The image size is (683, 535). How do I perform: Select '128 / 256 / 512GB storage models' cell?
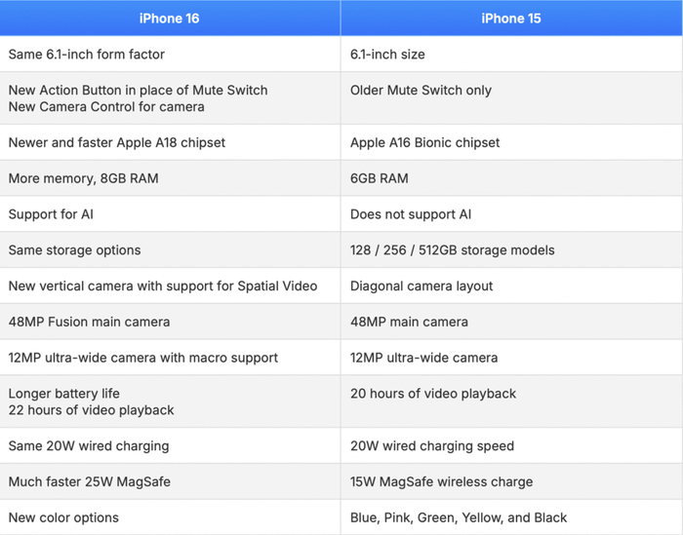(x=452, y=250)
